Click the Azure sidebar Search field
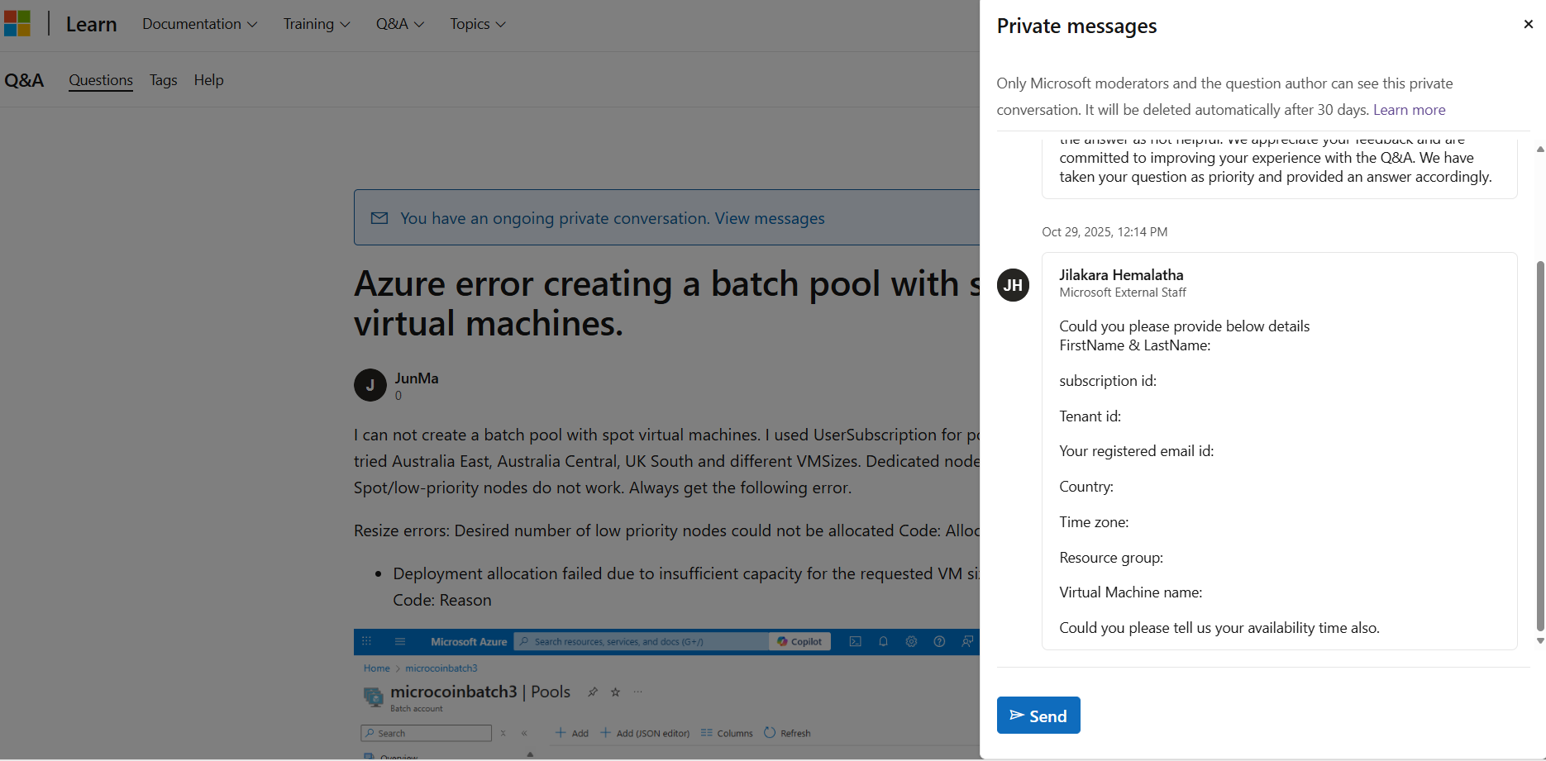The image size is (1546, 761). pyautogui.click(x=427, y=733)
